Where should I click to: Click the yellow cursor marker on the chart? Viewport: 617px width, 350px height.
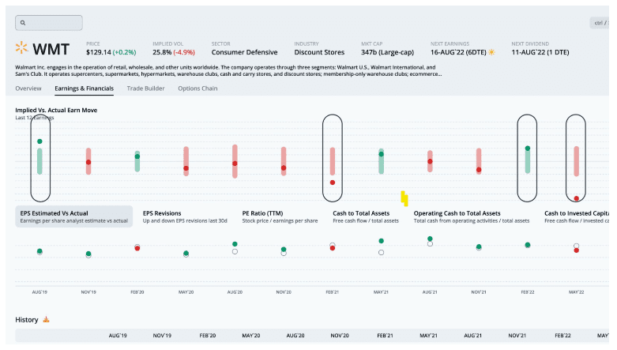point(404,198)
